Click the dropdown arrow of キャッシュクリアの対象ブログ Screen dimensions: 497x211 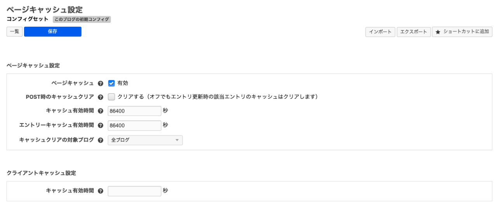tap(177, 140)
